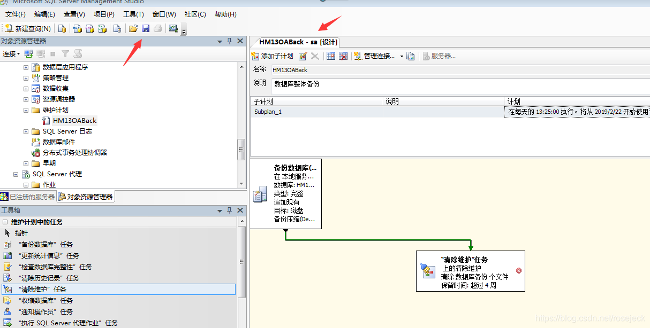The width and height of the screenshot is (650, 328).
Task: Open the main toolbar options arrow
Action: point(184,31)
